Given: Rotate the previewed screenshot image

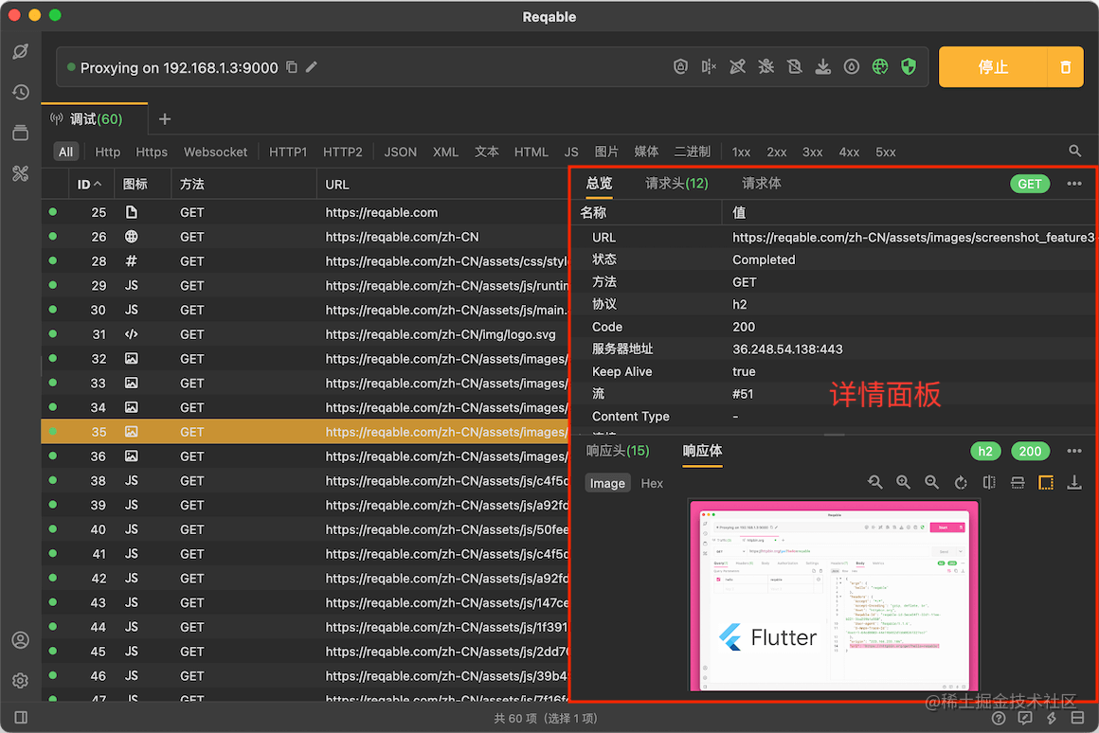Looking at the screenshot, I should (961, 482).
